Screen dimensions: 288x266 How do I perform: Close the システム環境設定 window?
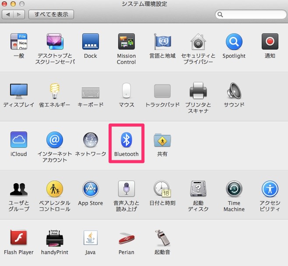click(x=4, y=4)
